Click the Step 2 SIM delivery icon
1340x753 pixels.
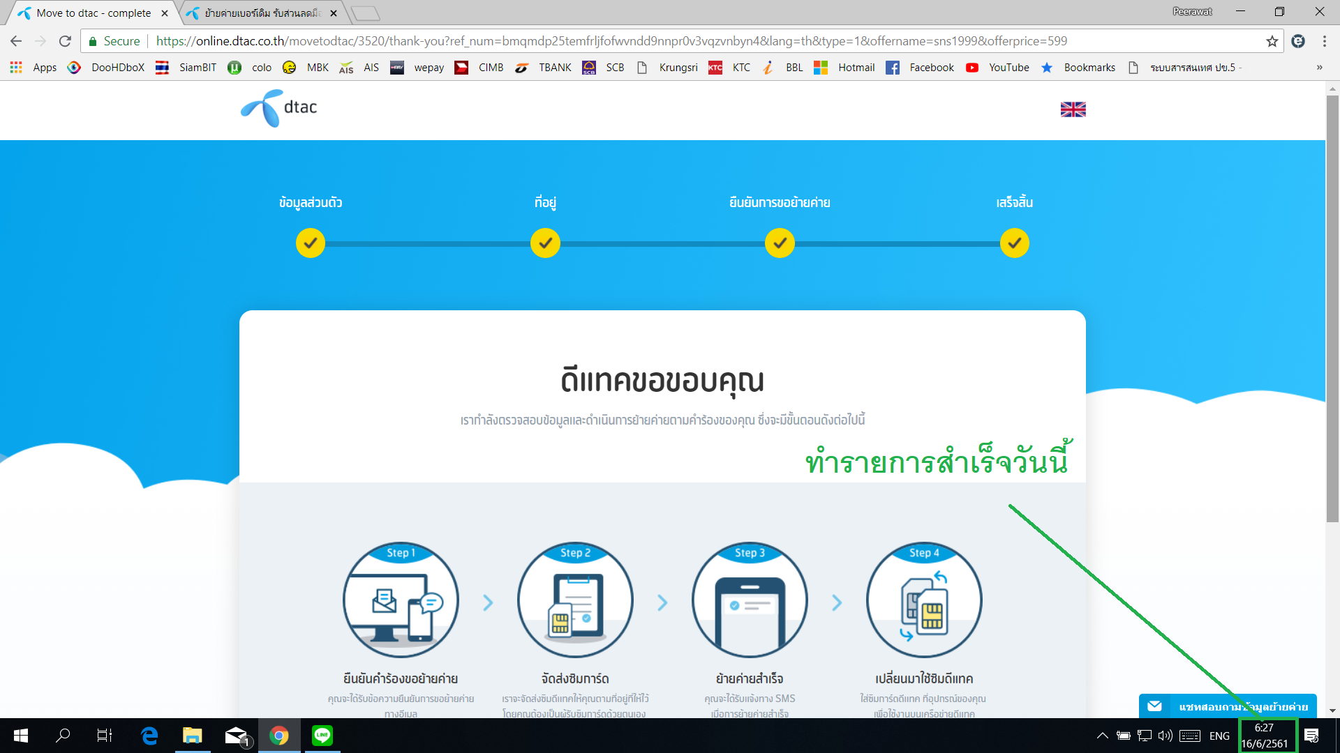pyautogui.click(x=575, y=600)
